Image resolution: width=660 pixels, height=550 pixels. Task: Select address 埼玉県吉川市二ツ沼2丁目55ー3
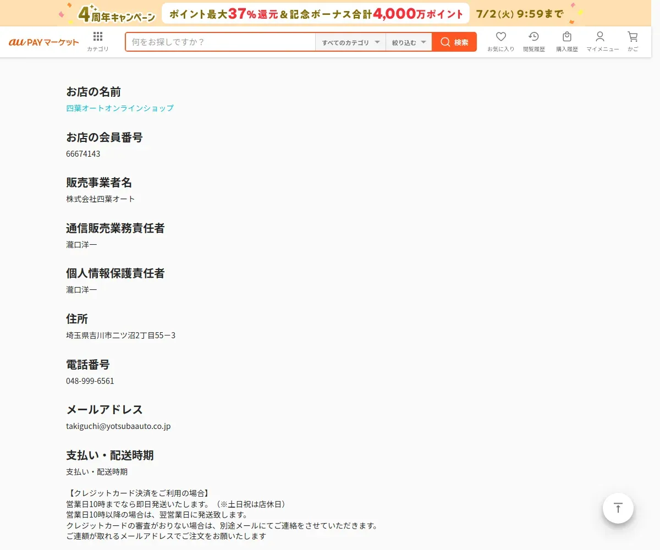121,335
